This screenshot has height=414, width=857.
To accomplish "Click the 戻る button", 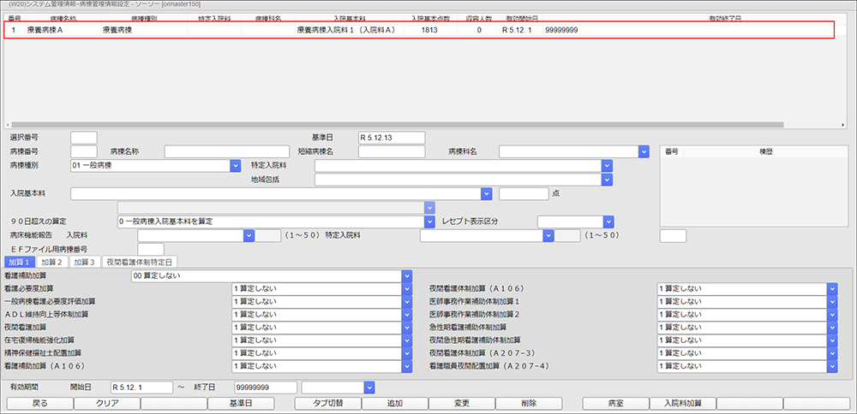I will 39,403.
